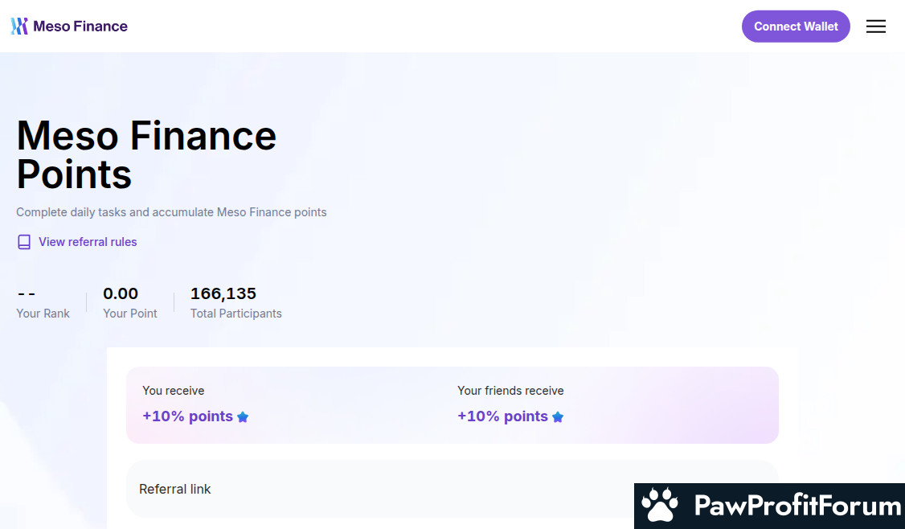Click the daily tasks description text
Viewport: 905px width, 529px height.
(x=171, y=212)
